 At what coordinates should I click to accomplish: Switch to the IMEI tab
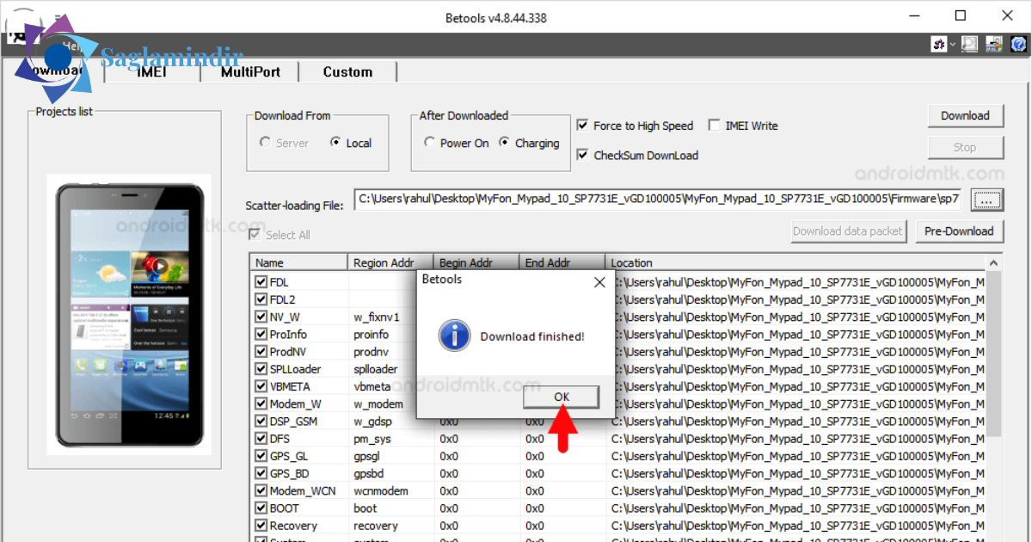click(x=151, y=71)
